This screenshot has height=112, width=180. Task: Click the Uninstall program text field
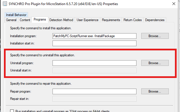[x=94, y=63]
